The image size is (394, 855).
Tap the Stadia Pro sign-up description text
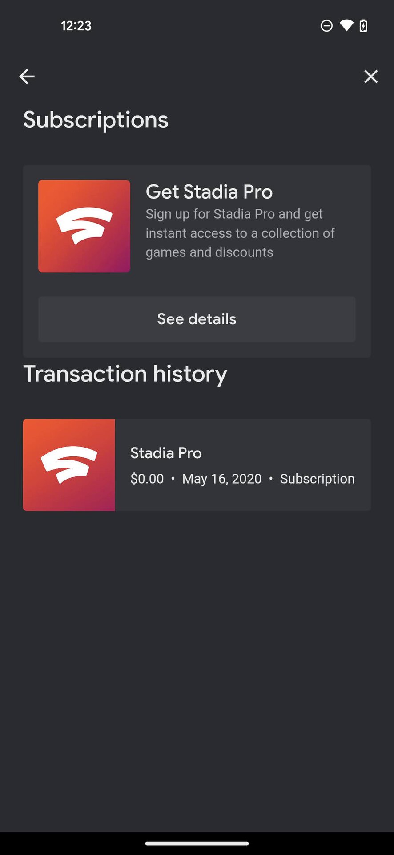(x=240, y=233)
